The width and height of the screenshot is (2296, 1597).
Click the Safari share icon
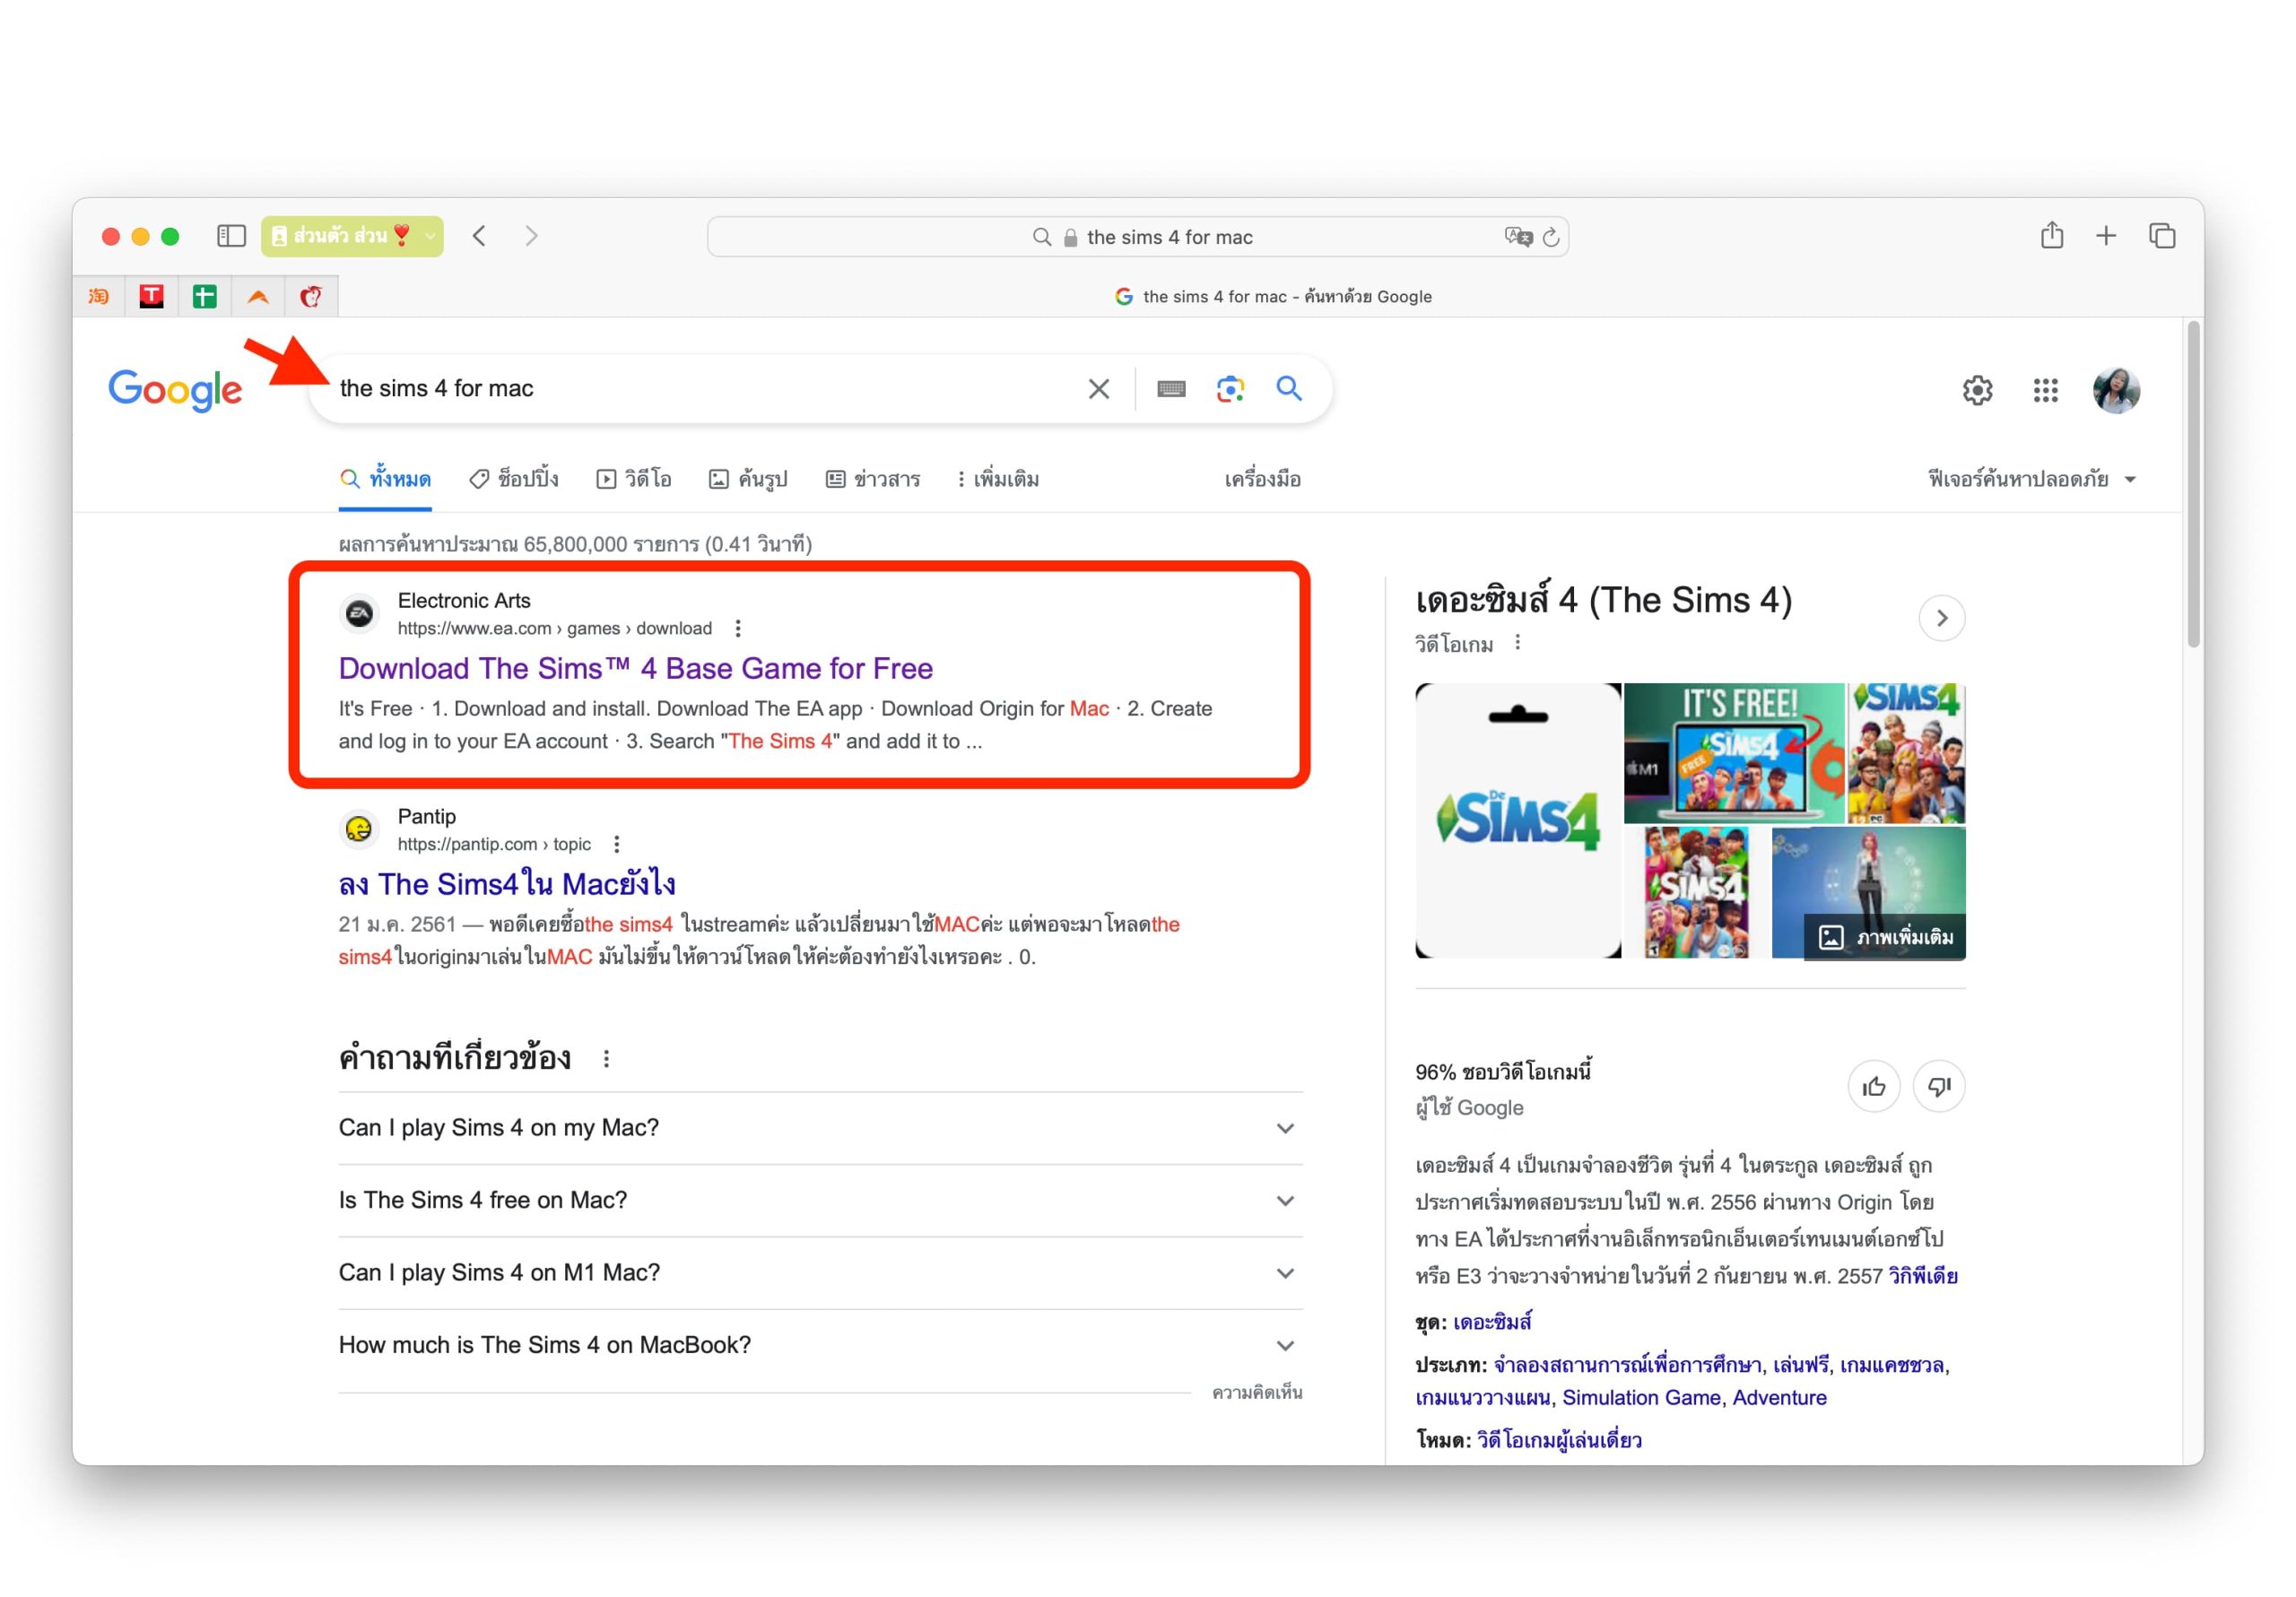pos(2052,236)
